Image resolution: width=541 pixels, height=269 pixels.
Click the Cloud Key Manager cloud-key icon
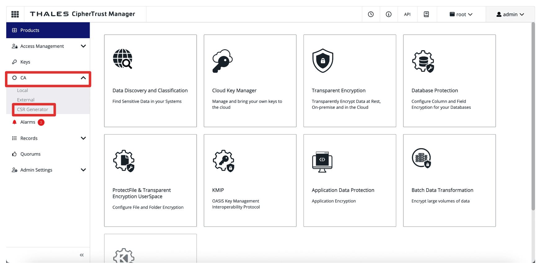pos(223,61)
